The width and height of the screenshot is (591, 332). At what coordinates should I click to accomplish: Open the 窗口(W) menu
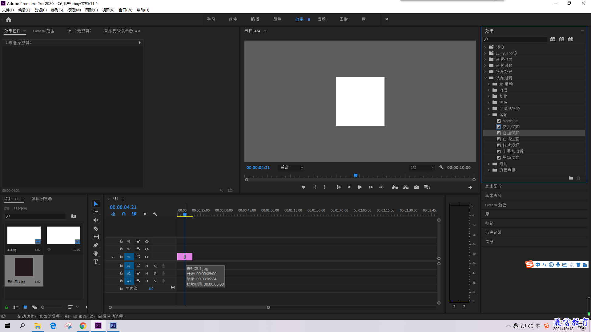pyautogui.click(x=126, y=10)
